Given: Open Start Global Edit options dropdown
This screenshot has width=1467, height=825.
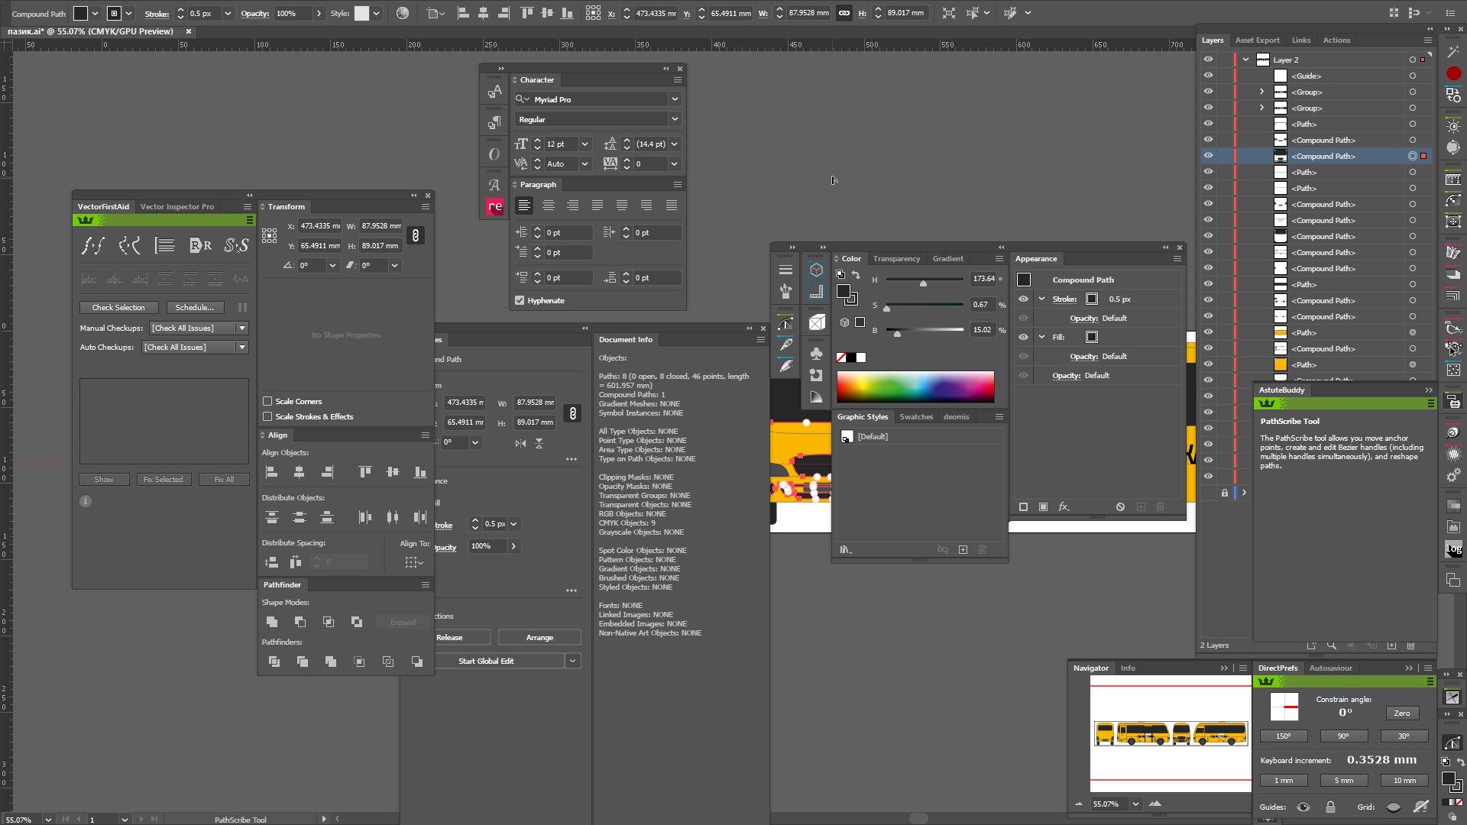Looking at the screenshot, I should click(573, 661).
